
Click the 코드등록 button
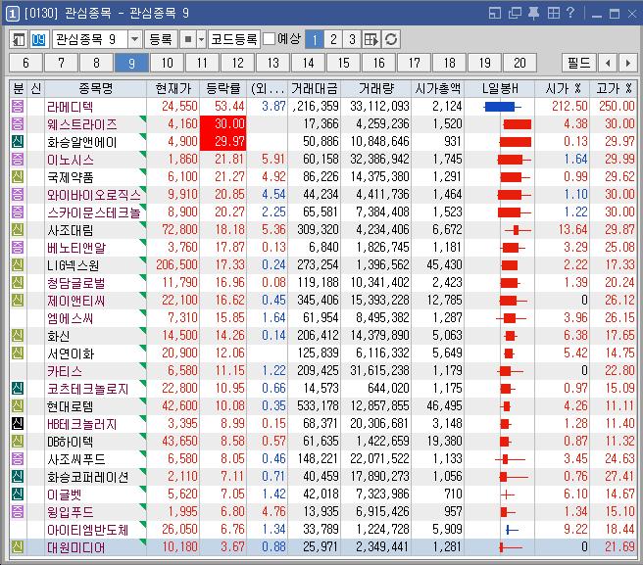pos(233,40)
